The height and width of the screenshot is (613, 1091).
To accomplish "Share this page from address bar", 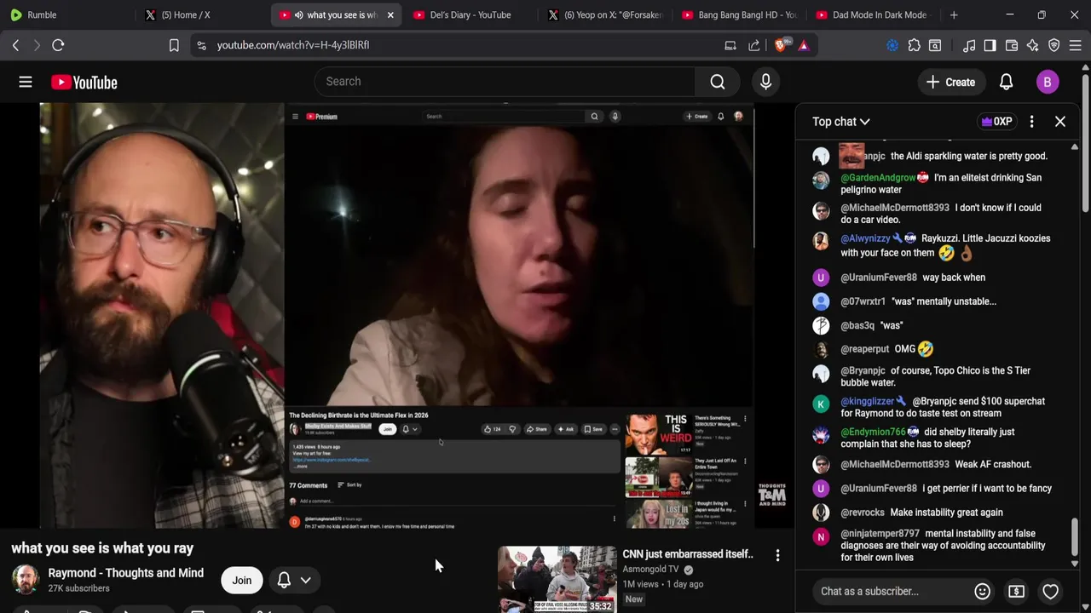I will click(x=754, y=45).
